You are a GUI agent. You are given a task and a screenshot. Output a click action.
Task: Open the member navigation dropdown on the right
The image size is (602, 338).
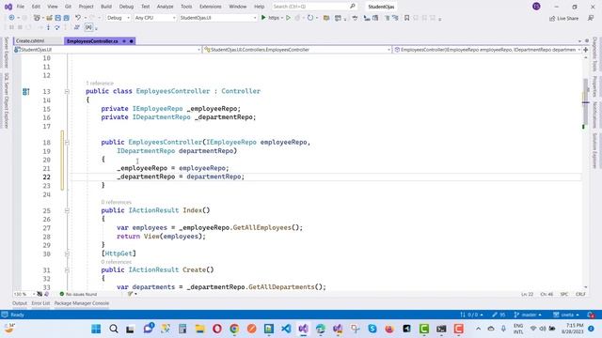pos(487,50)
